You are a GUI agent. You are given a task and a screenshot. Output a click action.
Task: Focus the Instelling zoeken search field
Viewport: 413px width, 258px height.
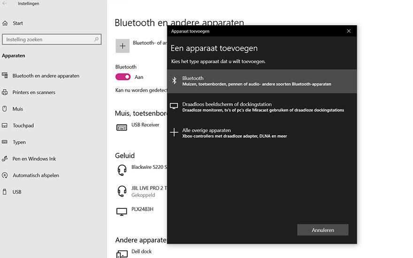pyautogui.click(x=52, y=39)
